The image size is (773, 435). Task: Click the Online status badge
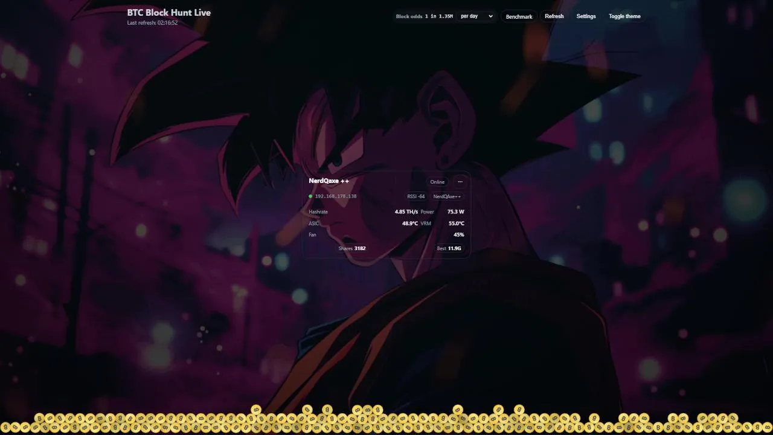[437, 182]
